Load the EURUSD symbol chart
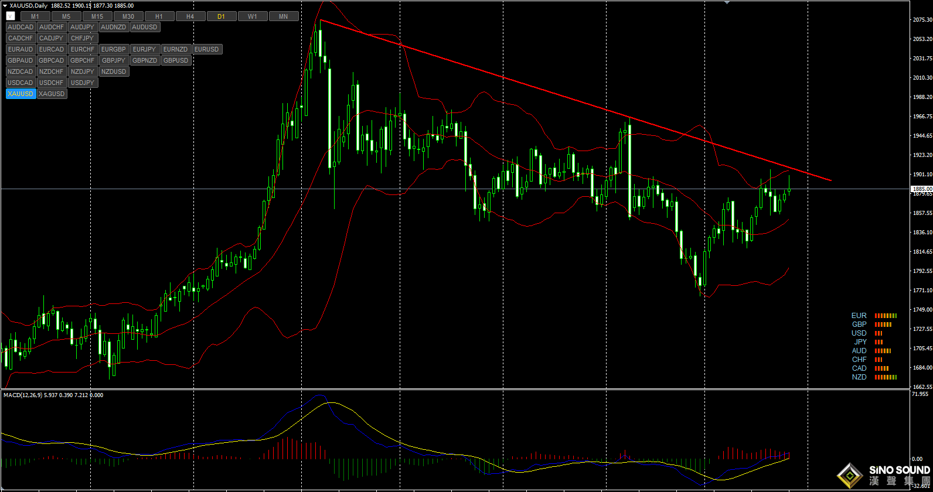 (207, 49)
